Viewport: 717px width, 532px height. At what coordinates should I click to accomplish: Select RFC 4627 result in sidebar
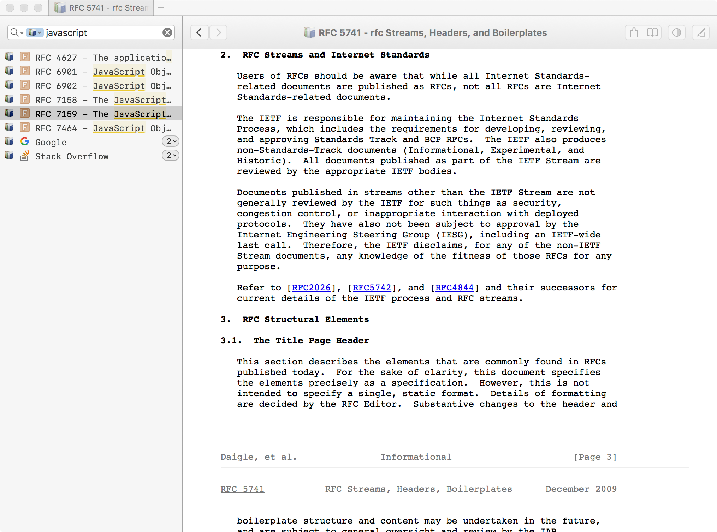[102, 58]
